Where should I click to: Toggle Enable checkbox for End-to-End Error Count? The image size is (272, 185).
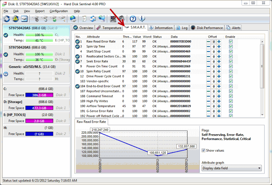click(231, 86)
